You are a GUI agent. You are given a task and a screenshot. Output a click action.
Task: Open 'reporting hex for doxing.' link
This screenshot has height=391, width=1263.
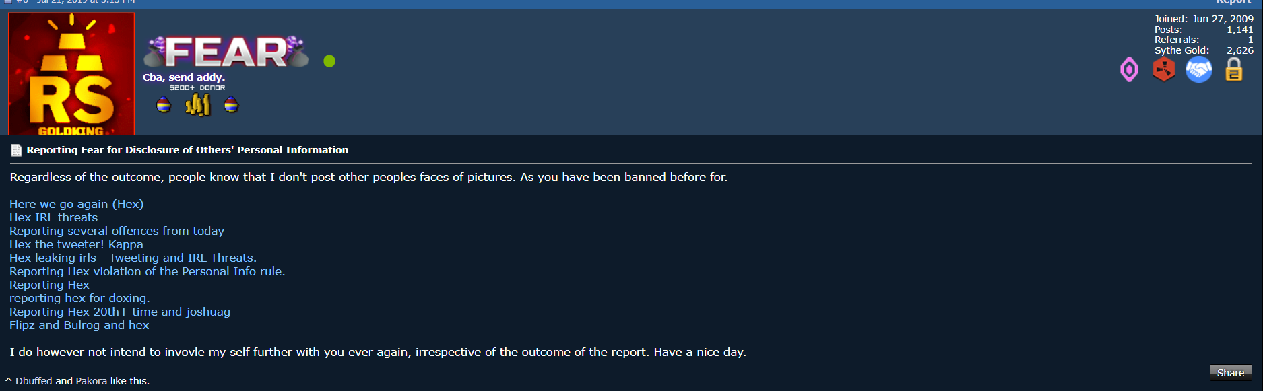click(79, 298)
